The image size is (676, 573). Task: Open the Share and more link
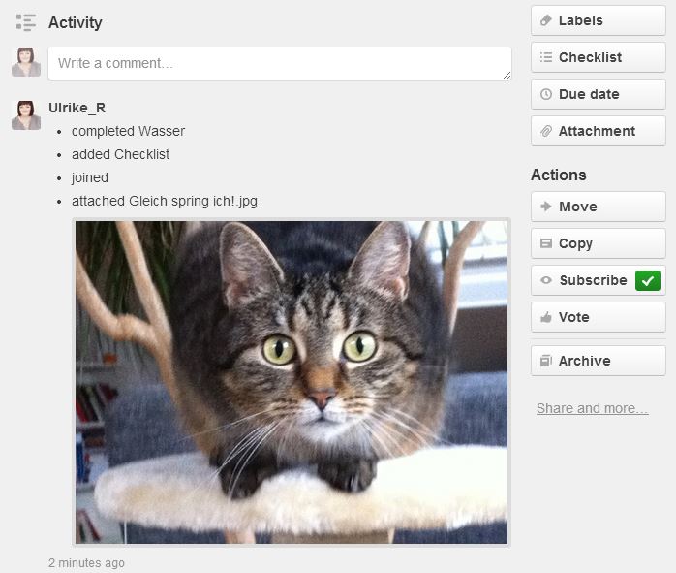592,408
